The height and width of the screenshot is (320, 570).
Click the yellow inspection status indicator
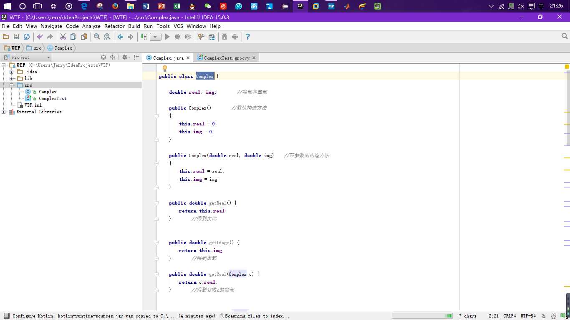click(x=567, y=67)
